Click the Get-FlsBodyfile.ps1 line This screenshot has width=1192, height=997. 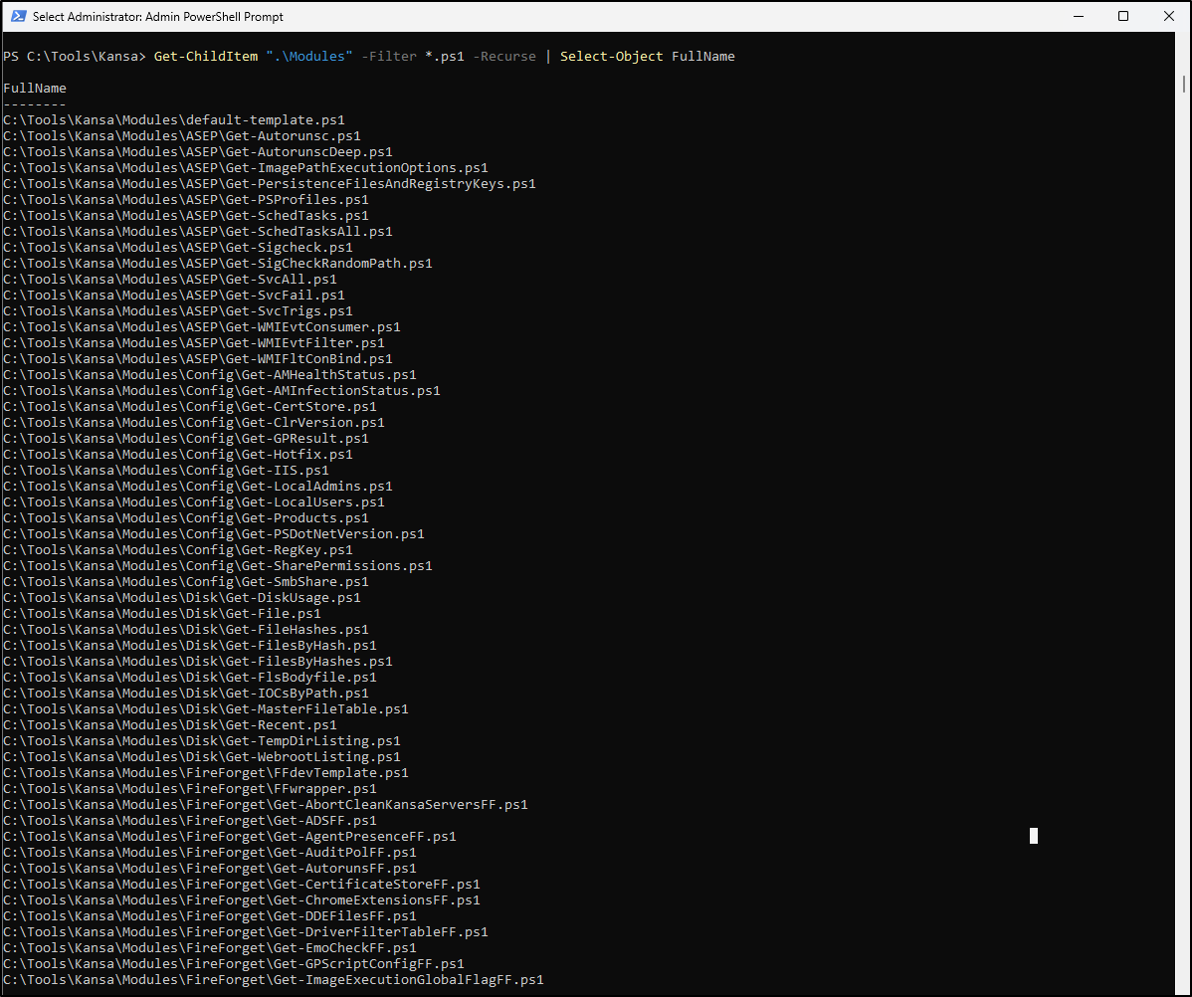click(x=190, y=678)
